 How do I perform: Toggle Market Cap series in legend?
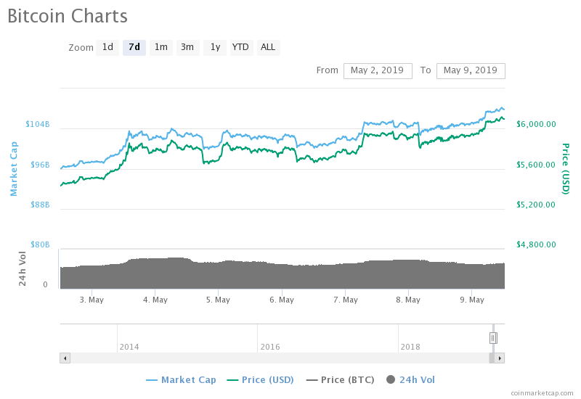181,379
